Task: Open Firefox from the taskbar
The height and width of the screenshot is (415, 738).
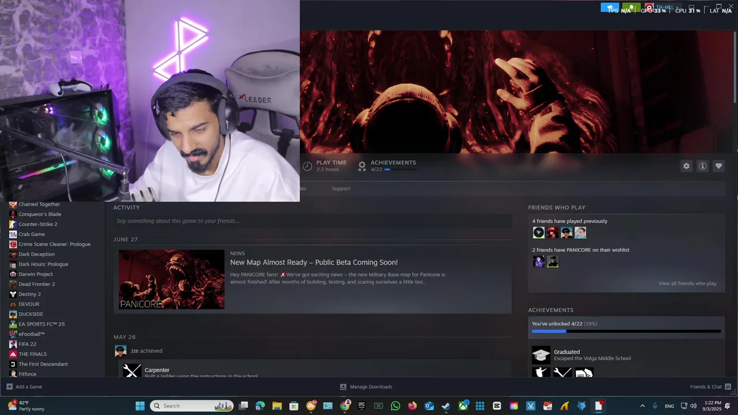Action: pos(412,406)
